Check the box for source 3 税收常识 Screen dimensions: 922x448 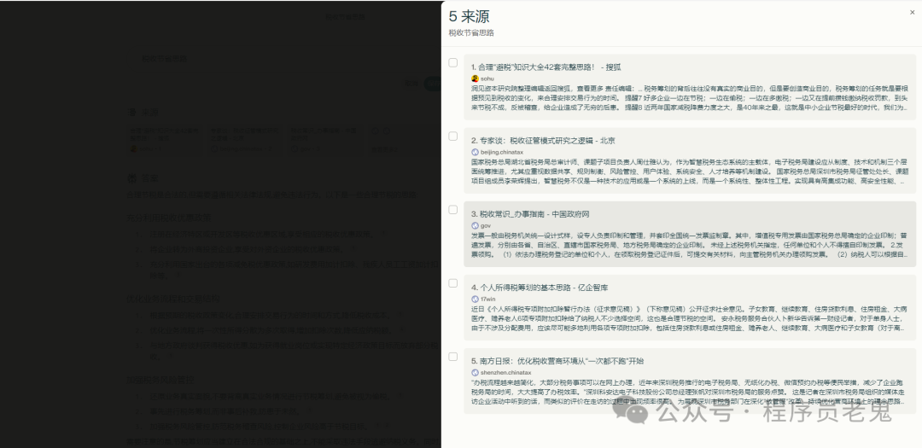click(x=452, y=209)
